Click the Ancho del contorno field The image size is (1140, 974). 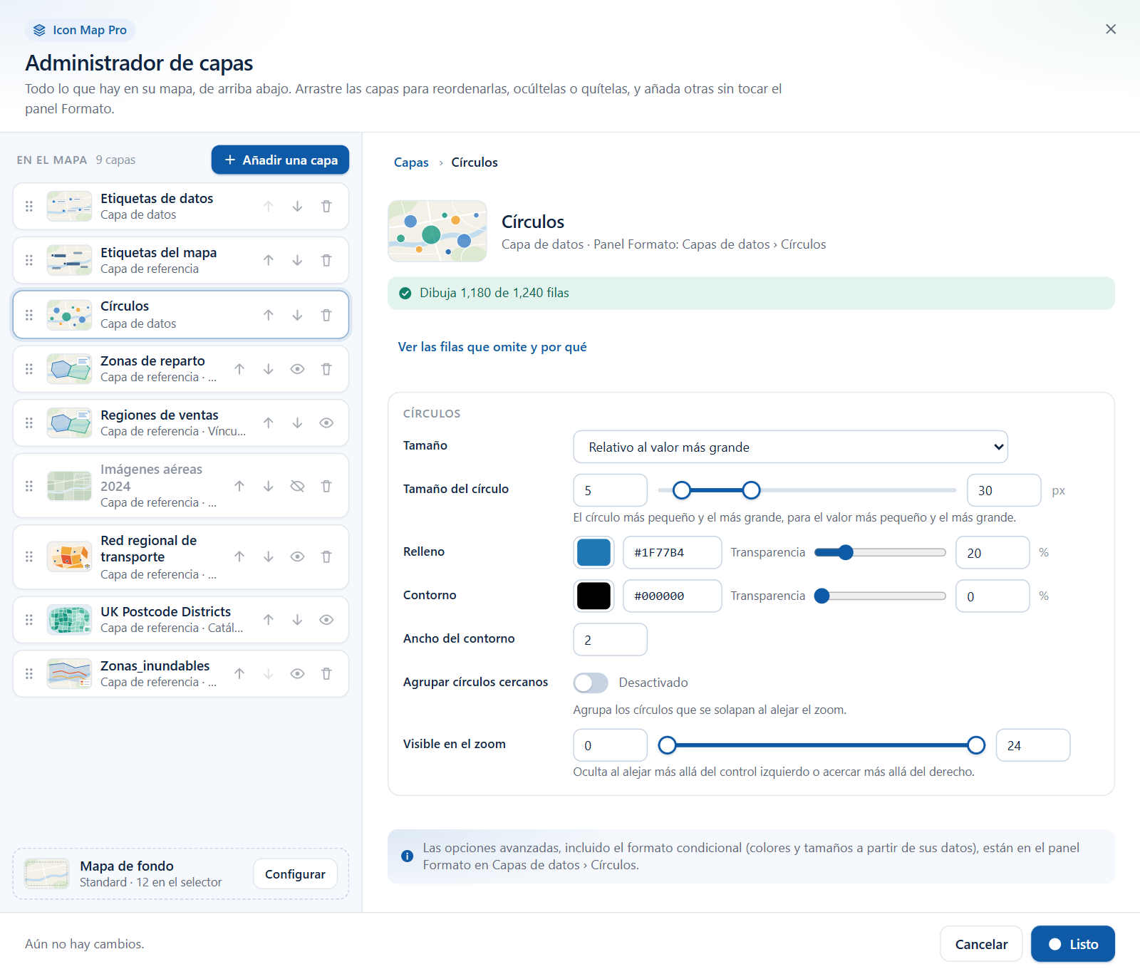(610, 639)
